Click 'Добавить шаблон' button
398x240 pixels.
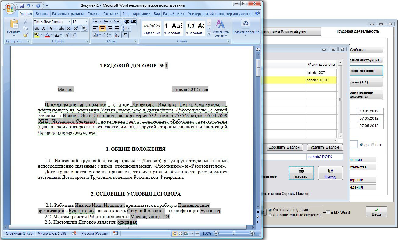pos(285,147)
